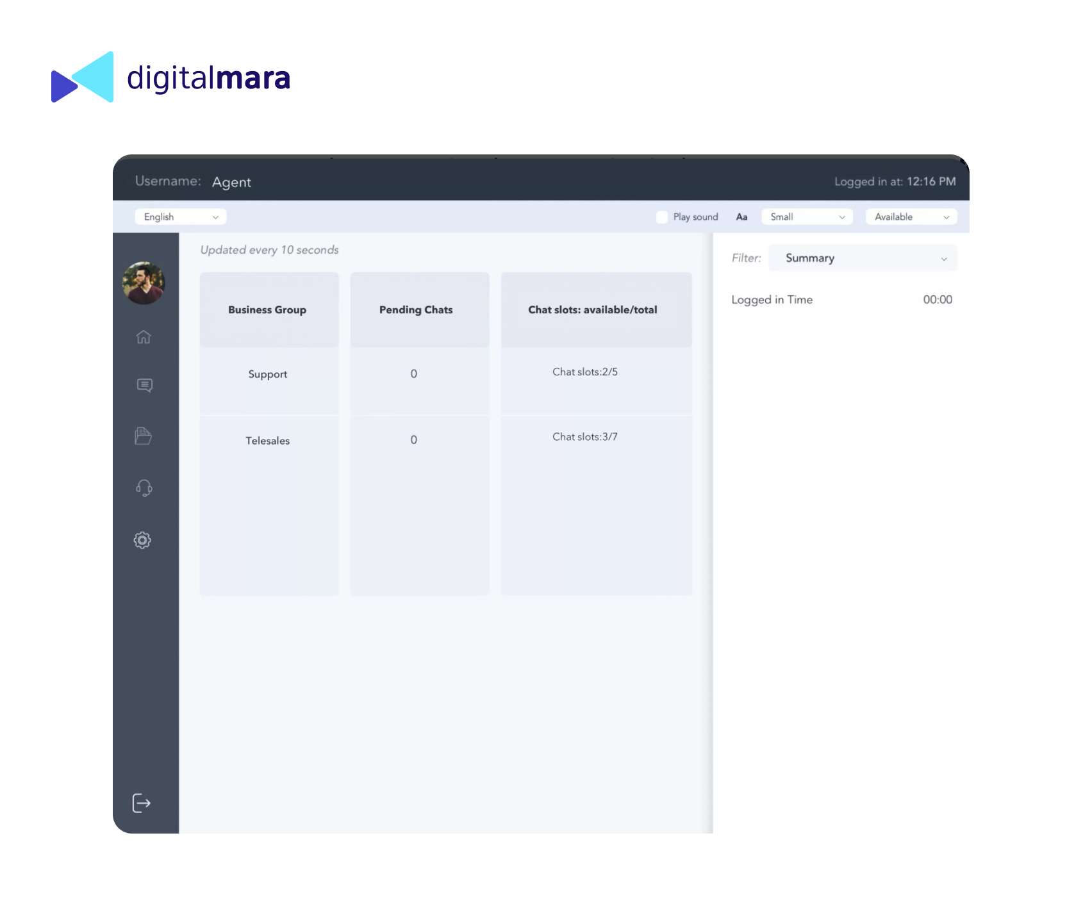Click the digitalmara logo
This screenshot has height=913, width=1083.
171,78
